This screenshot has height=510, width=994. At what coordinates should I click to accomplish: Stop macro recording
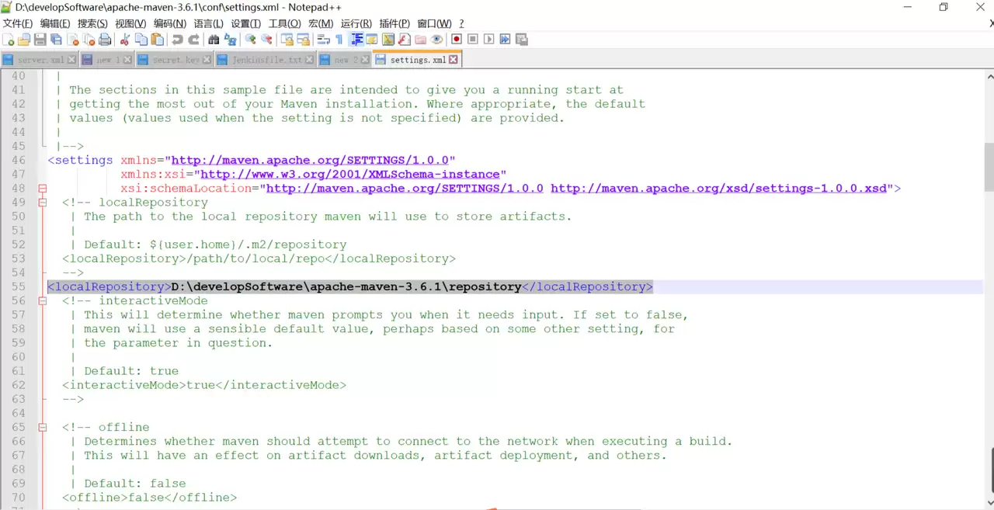pyautogui.click(x=472, y=40)
